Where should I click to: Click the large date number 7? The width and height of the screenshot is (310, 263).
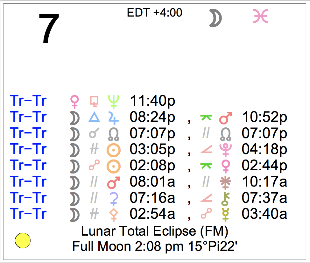[x=49, y=29]
